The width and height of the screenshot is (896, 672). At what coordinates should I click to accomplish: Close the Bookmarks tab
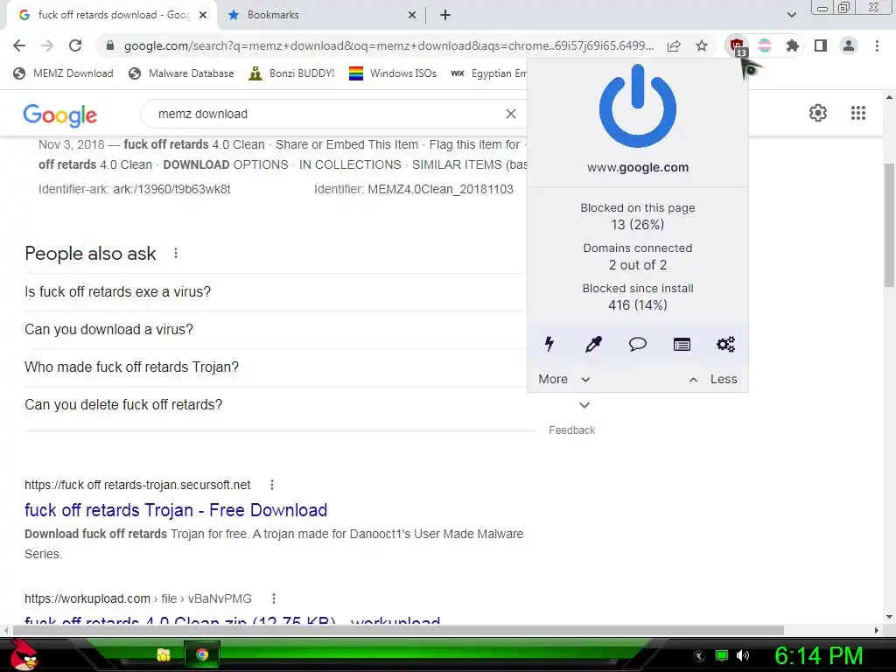click(x=412, y=16)
